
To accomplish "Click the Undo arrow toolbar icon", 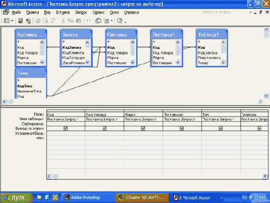I will pos(88,21).
